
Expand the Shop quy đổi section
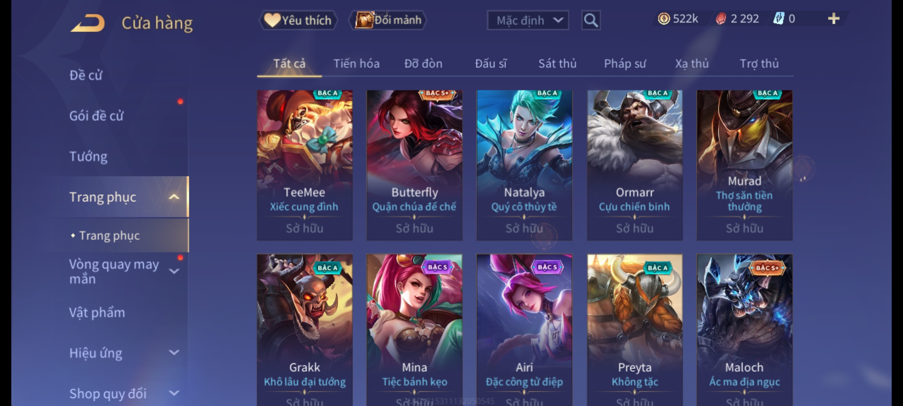coord(174,393)
